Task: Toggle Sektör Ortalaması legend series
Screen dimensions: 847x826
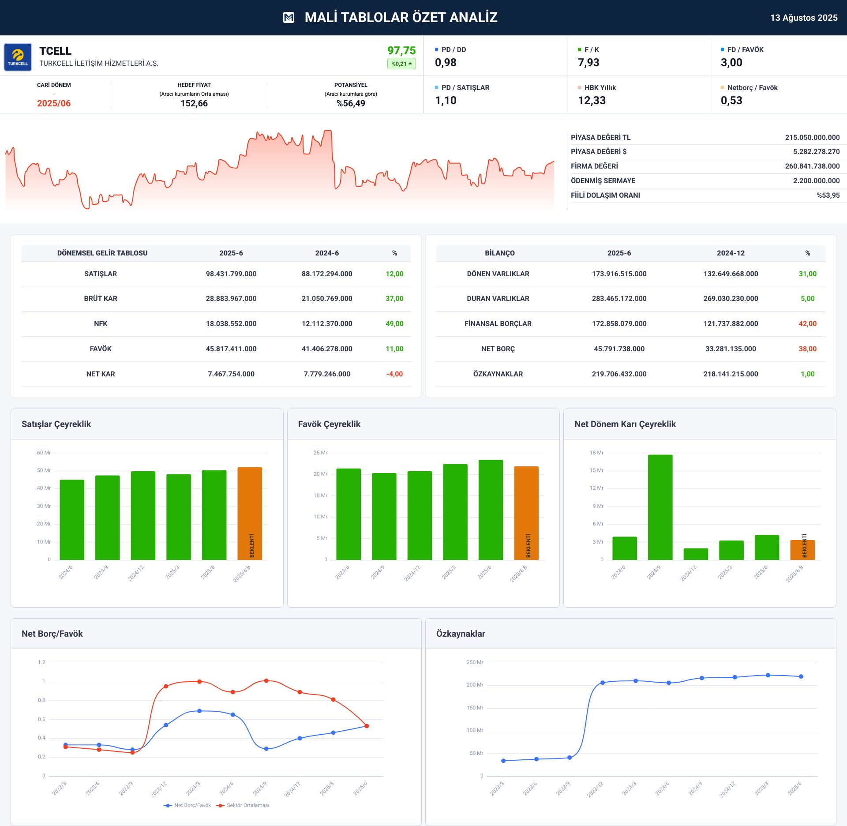Action: click(243, 805)
